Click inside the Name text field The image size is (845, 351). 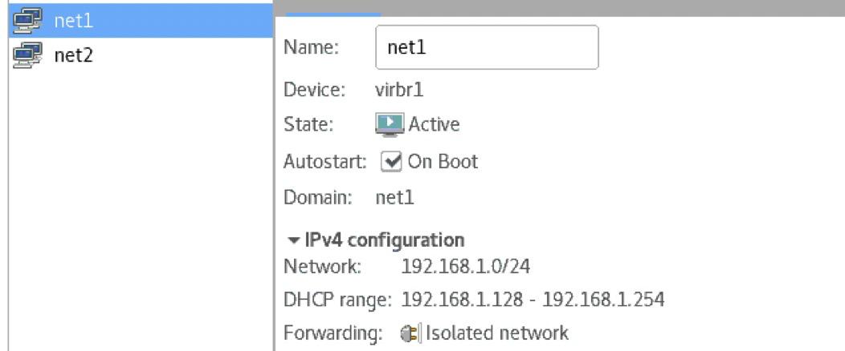(487, 47)
